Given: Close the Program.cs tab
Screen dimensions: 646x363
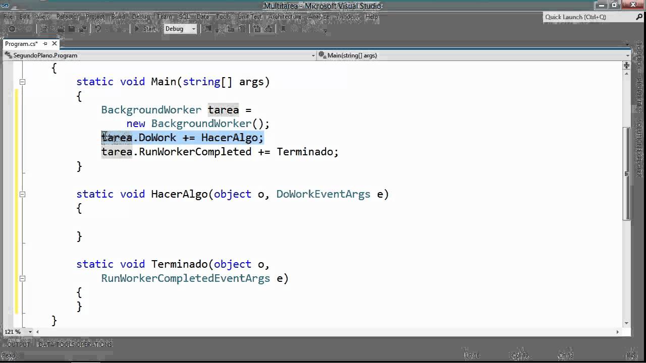Looking at the screenshot, I should [55, 44].
